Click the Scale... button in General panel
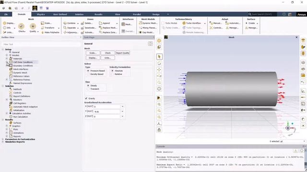Image resolution: width=307 pixels, height=172 pixels. pos(93,53)
